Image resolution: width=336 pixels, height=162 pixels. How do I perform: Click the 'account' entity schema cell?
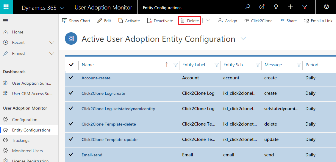click(x=231, y=78)
